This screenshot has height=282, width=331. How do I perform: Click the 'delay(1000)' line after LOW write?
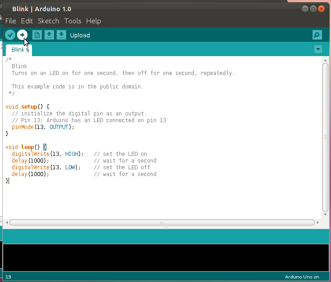coord(30,174)
